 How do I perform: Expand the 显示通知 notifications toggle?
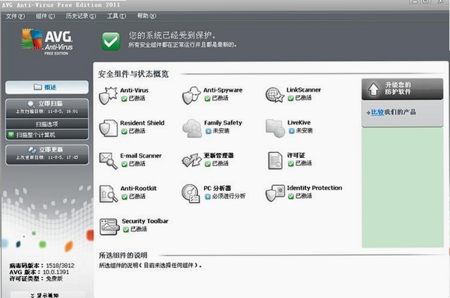point(47,295)
